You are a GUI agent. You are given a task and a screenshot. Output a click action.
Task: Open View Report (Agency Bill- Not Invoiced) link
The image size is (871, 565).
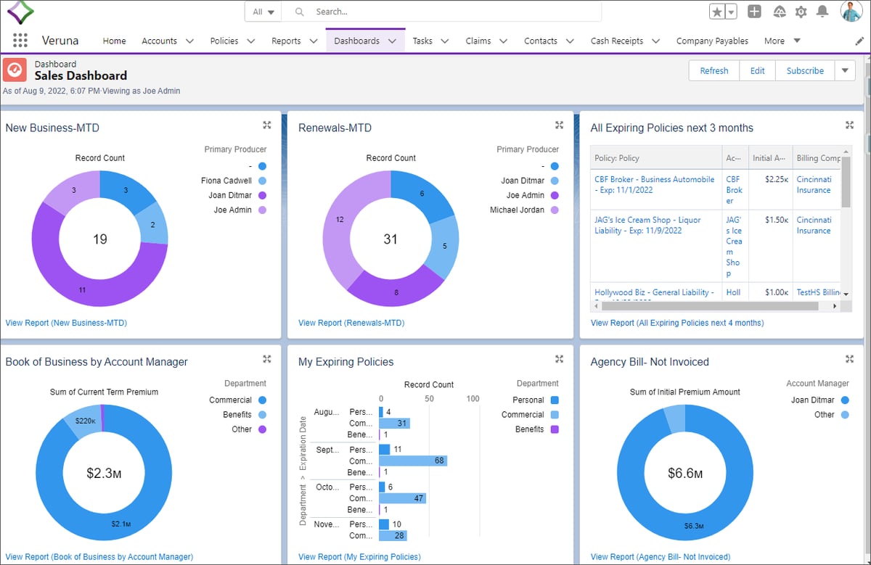tap(661, 557)
